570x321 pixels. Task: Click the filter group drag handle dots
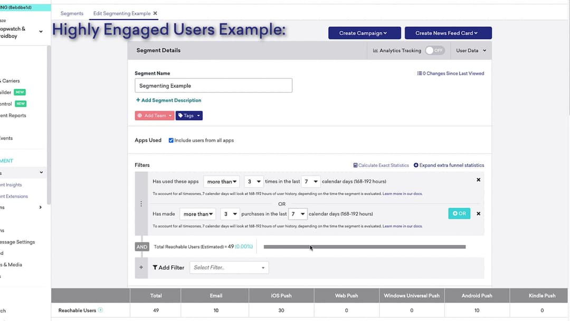pyautogui.click(x=140, y=203)
